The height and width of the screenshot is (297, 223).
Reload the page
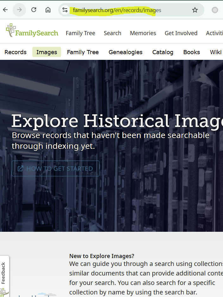pos(34,10)
